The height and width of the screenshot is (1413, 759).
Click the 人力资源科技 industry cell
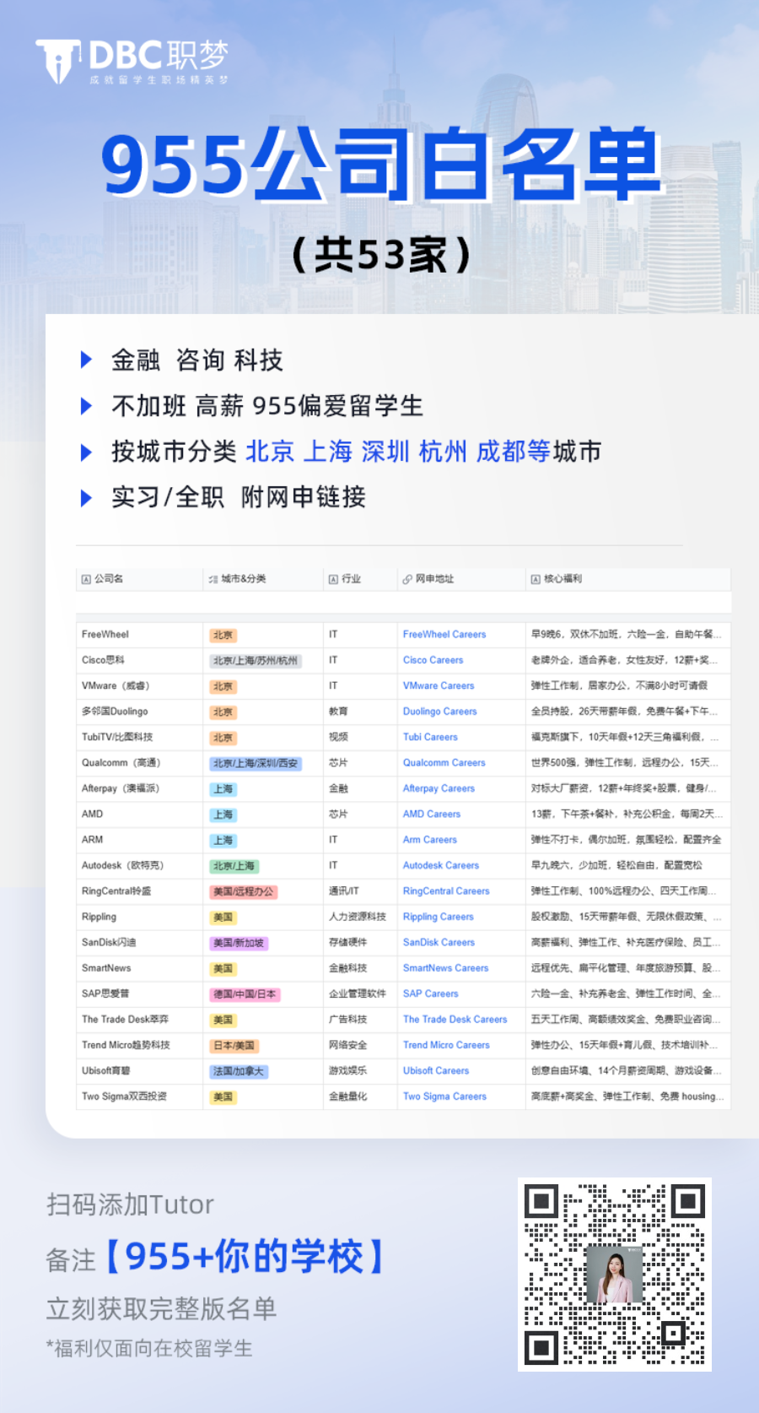pyautogui.click(x=360, y=917)
